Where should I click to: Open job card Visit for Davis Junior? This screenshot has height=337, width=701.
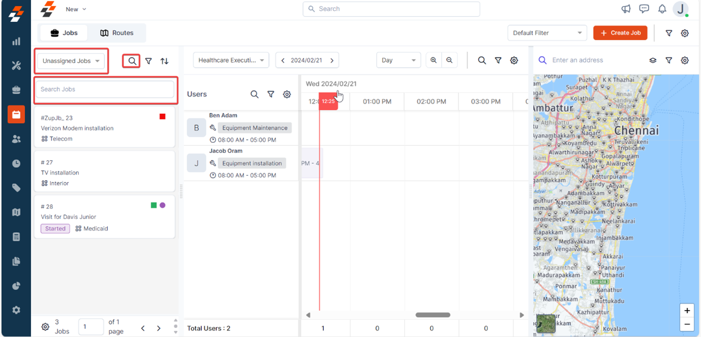pyautogui.click(x=105, y=217)
